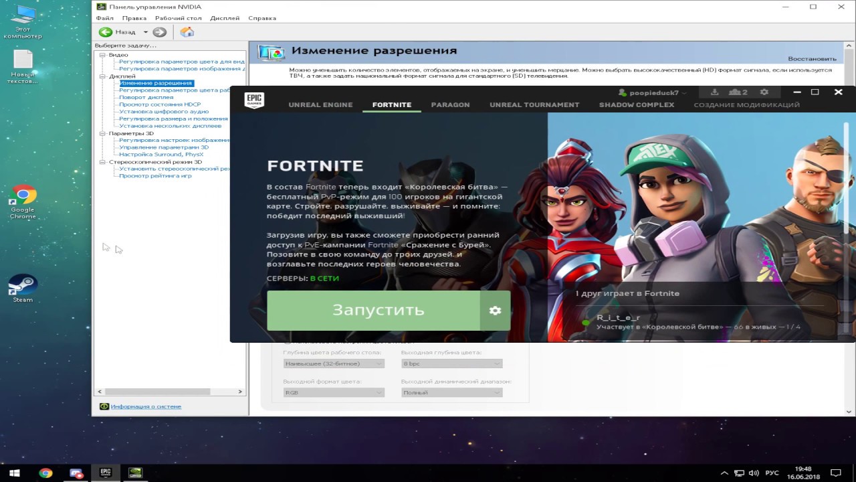Click the NVIDIA Home icon
The image size is (856, 482).
187,31
